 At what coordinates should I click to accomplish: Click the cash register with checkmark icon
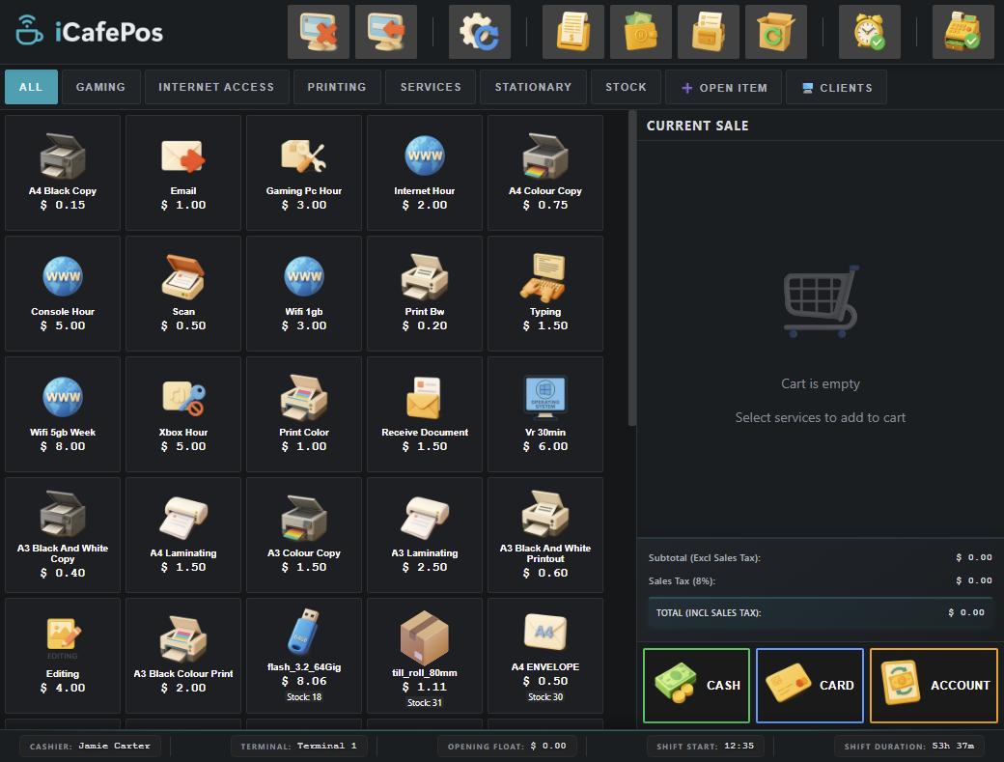963,32
